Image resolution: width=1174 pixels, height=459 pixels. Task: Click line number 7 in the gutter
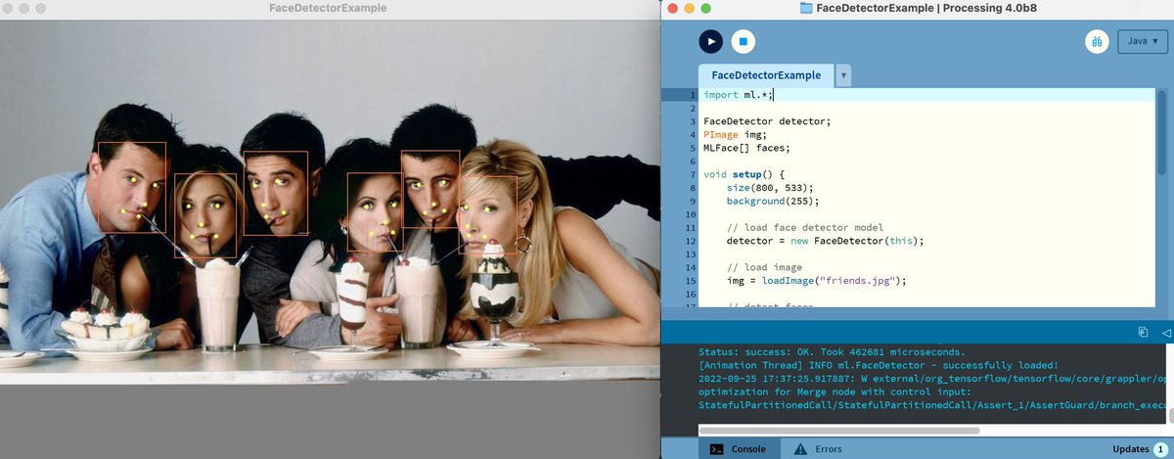click(693, 174)
